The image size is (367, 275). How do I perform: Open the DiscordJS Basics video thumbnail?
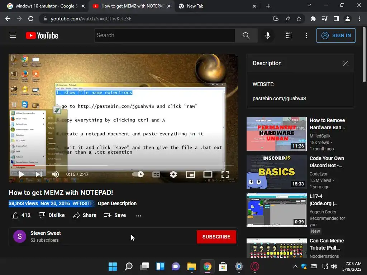[276, 172]
